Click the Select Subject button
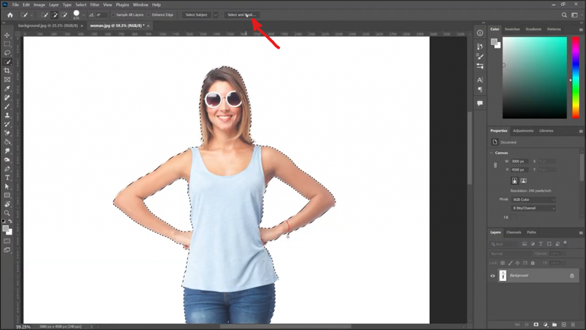586x330 pixels. pyautogui.click(x=196, y=15)
